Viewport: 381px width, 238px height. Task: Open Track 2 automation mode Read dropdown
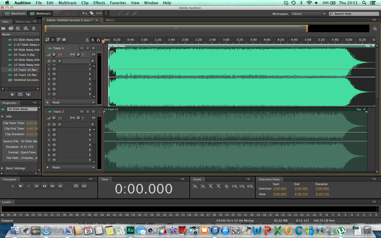pyautogui.click(x=73, y=167)
